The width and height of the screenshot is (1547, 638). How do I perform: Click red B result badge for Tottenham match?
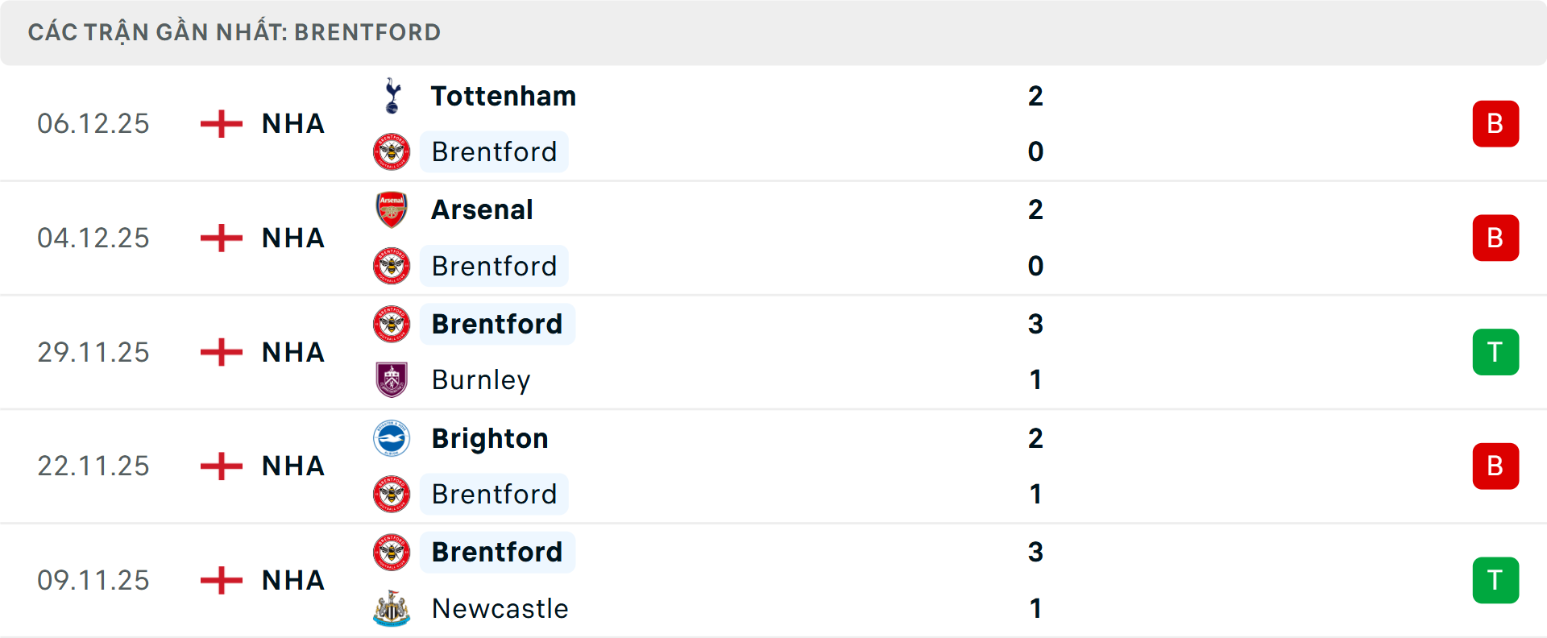click(1495, 123)
